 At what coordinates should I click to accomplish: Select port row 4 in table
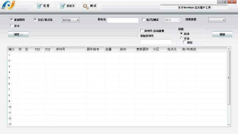(x=117, y=72)
